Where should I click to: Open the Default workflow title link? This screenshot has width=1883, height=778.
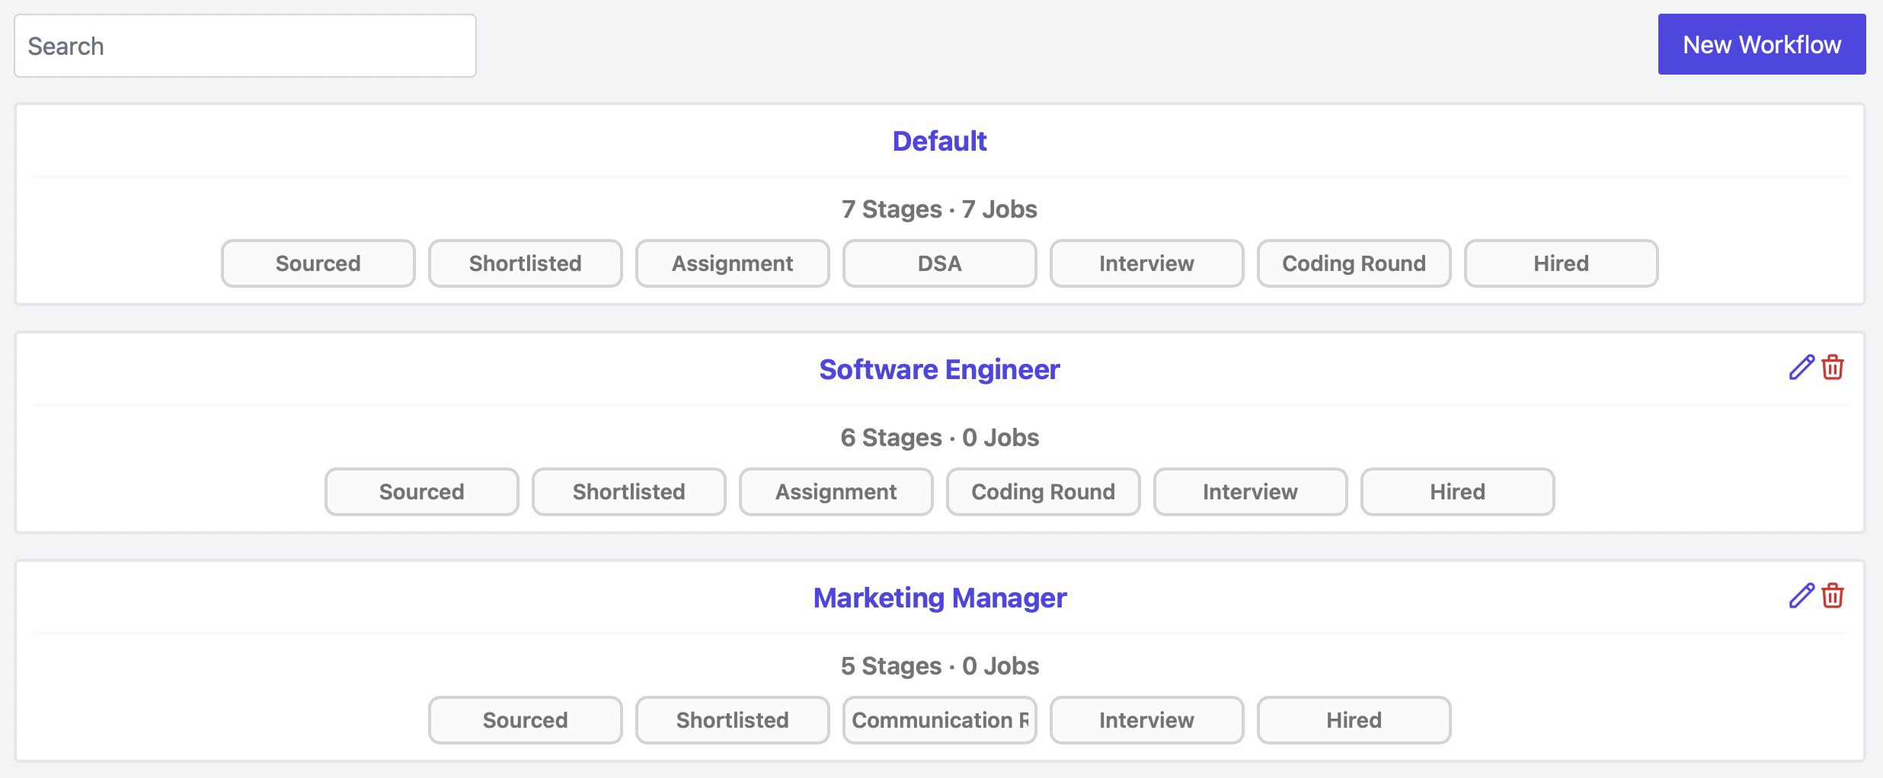[939, 141]
